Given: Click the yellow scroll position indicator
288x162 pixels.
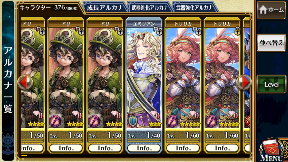Looking at the screenshot, I should (x=24, y=156).
